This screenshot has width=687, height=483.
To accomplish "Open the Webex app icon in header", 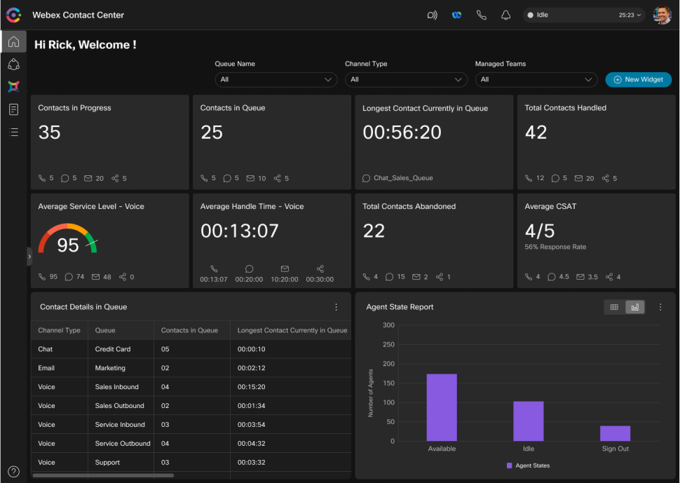I will (456, 15).
